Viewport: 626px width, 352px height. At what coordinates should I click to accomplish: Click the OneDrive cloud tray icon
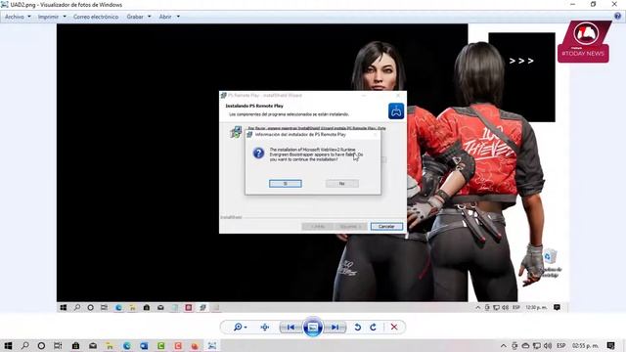(525, 345)
